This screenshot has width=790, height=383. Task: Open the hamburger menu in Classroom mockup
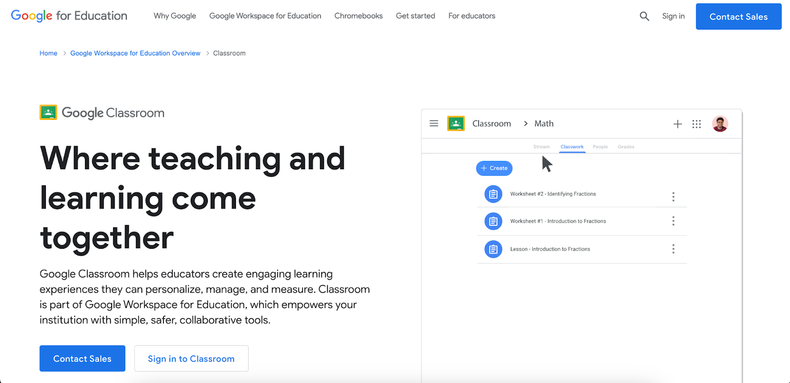coord(434,123)
